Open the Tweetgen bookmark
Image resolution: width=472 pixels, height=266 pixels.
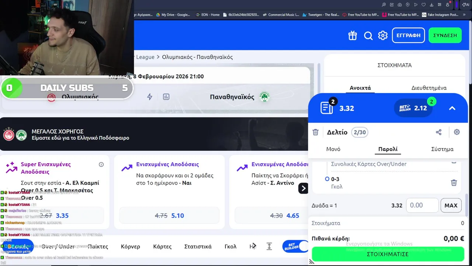(x=320, y=15)
